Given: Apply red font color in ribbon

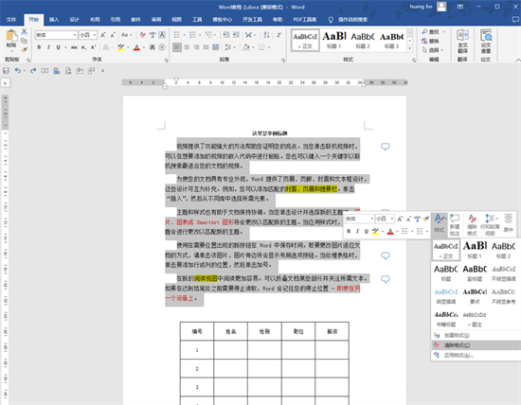Looking at the screenshot, I should click(136, 47).
